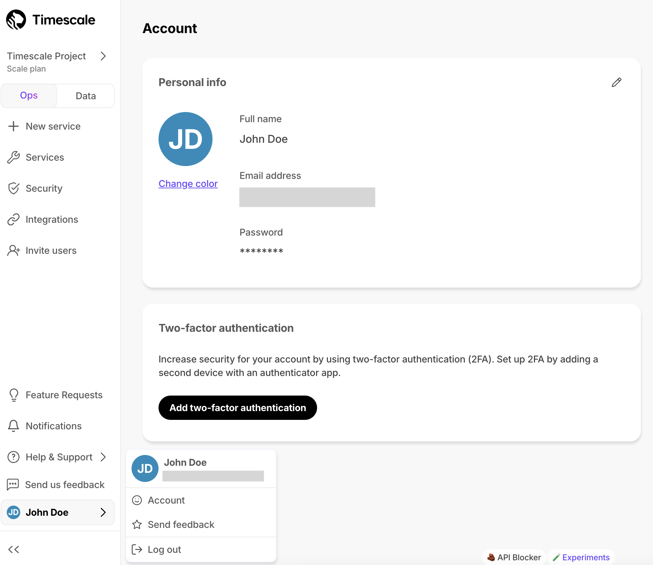Click the edit pencil icon for Personal info

click(x=616, y=82)
